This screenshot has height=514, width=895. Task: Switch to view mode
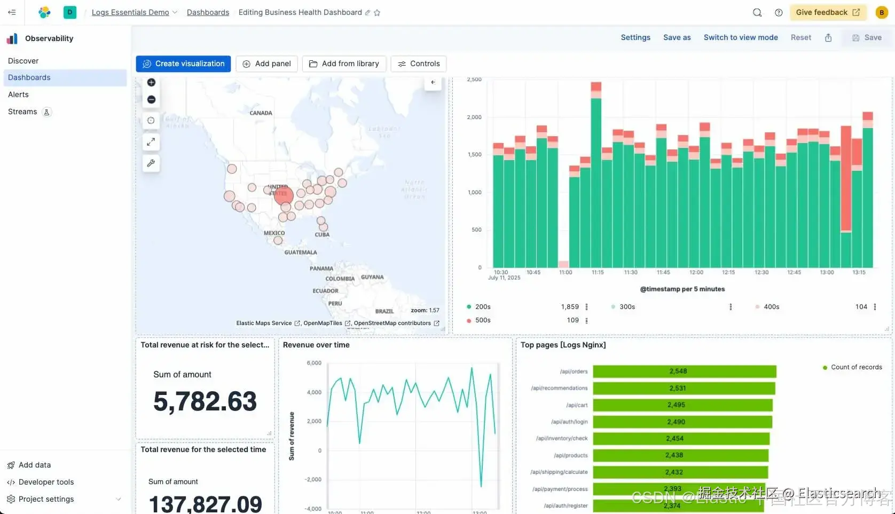click(x=741, y=37)
